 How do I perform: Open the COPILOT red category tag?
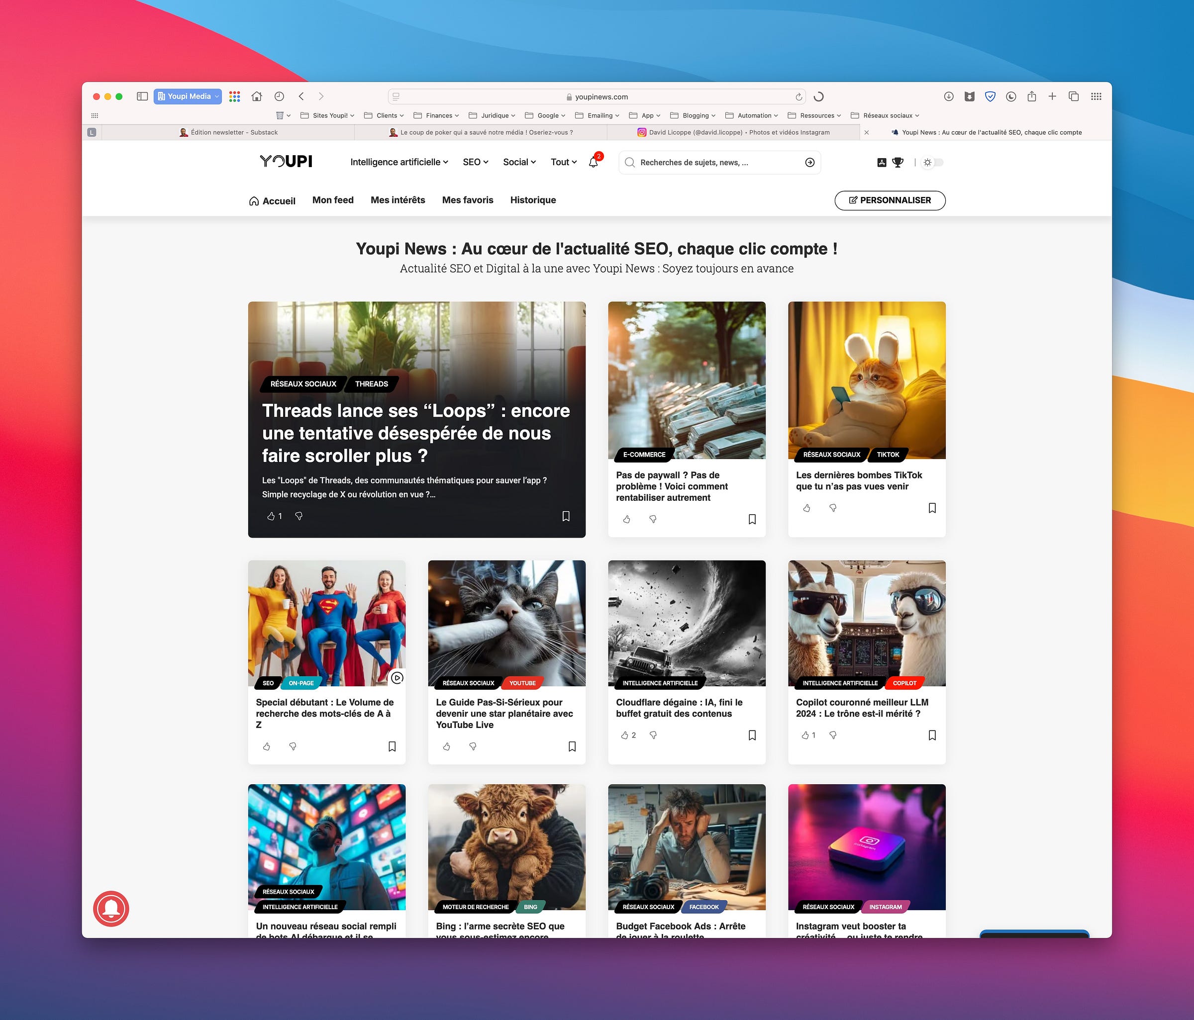coord(905,683)
